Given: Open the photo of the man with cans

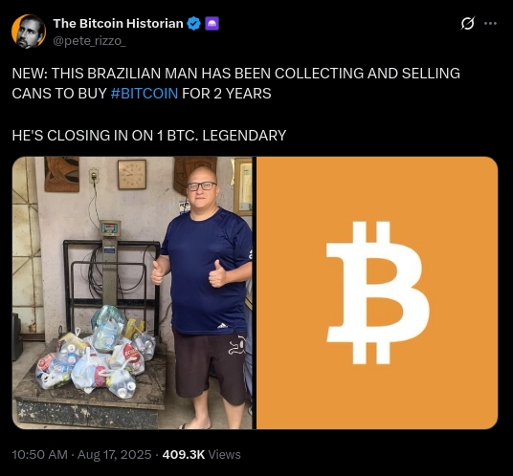Looking at the screenshot, I should [x=132, y=292].
